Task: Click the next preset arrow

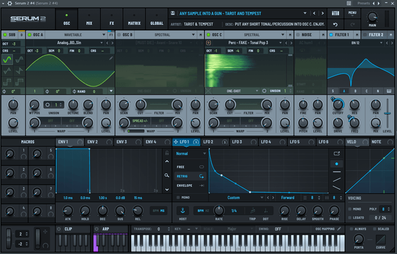Action: pos(322,13)
